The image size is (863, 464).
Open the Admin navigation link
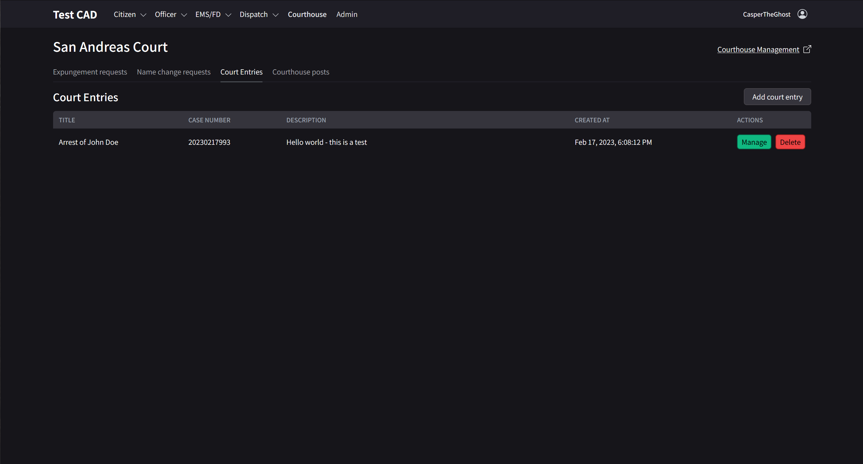coord(347,14)
